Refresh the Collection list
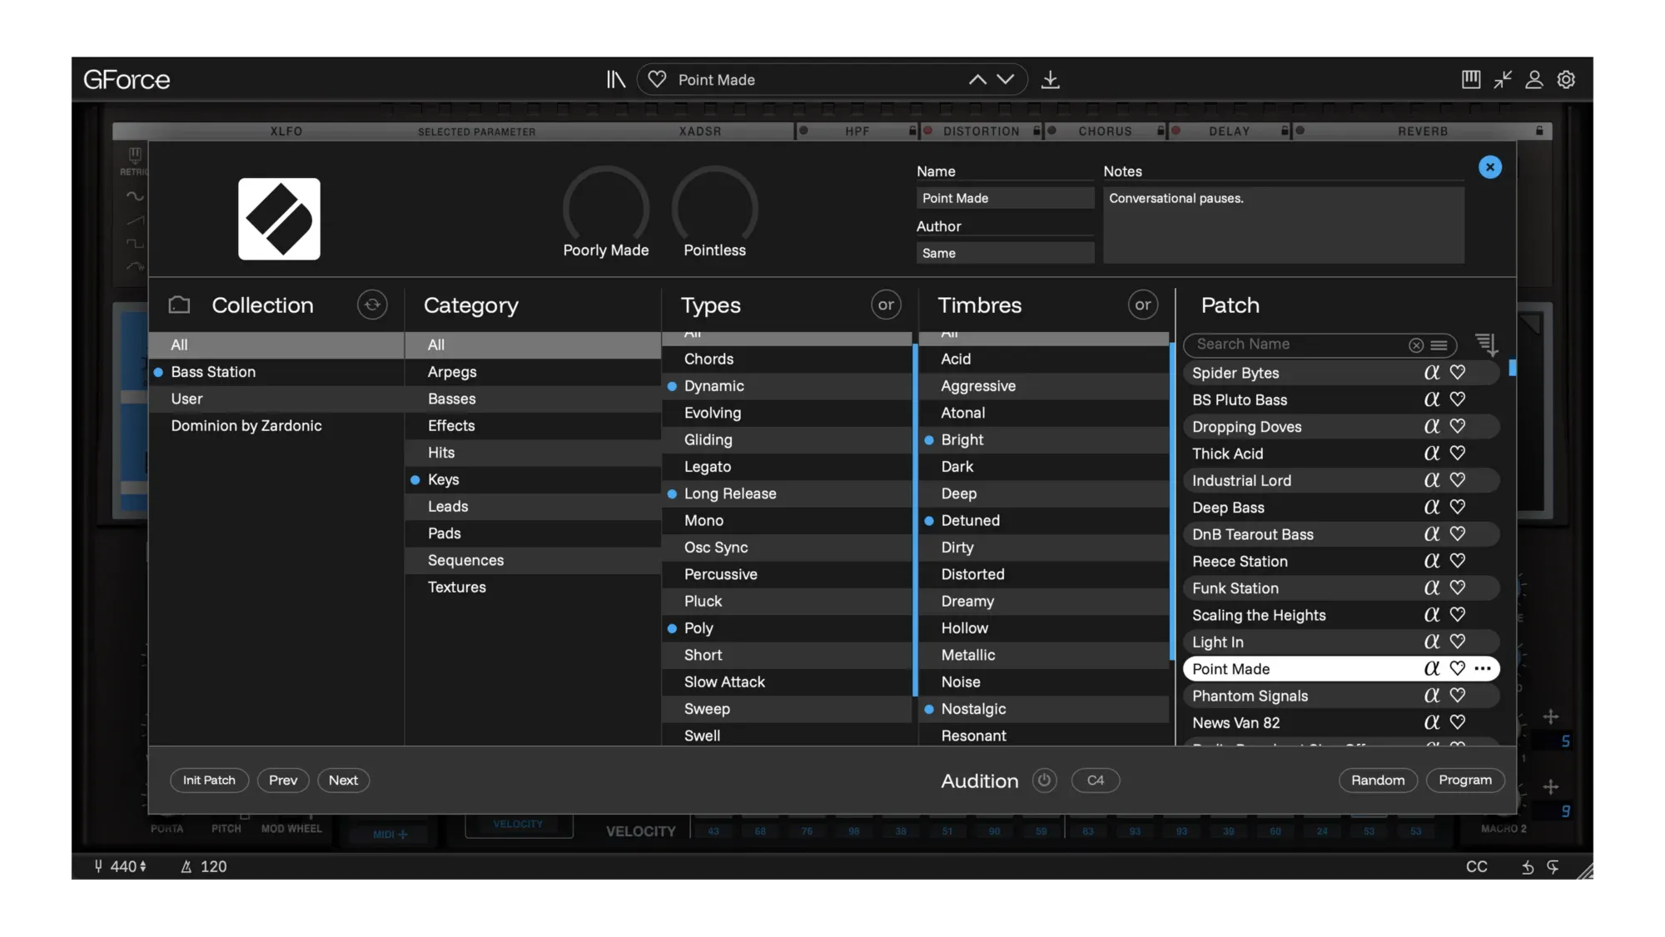Image resolution: width=1665 pixels, height=937 pixels. 372,305
